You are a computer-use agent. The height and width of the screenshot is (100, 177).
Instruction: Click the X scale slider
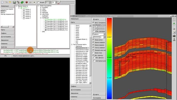[100, 27]
